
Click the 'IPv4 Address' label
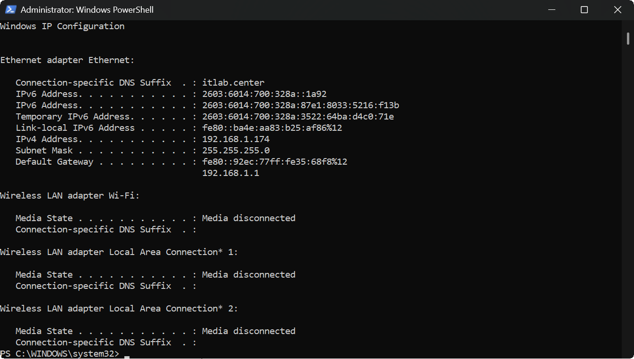coord(47,139)
